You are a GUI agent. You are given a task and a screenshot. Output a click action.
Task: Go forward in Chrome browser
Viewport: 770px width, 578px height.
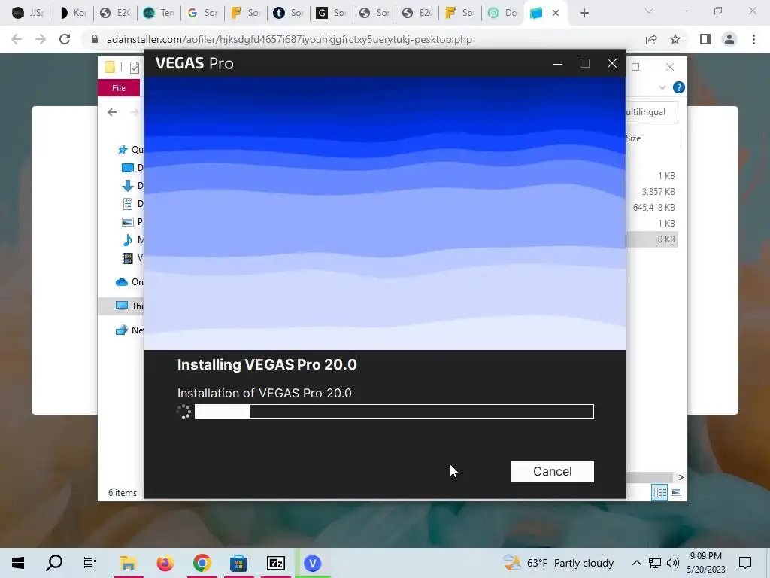[41, 39]
